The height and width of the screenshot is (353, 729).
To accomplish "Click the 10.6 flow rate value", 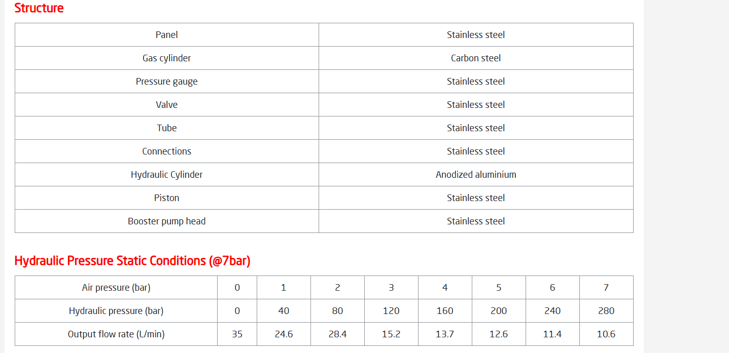I will click(x=606, y=334).
